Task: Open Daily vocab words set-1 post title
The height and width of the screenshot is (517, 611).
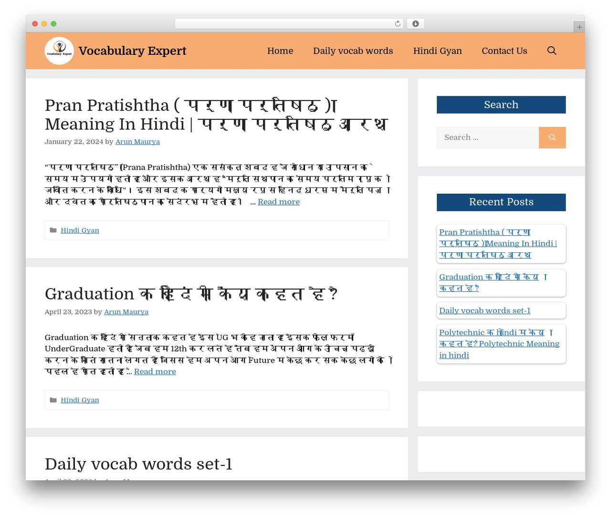Action: 138,464
